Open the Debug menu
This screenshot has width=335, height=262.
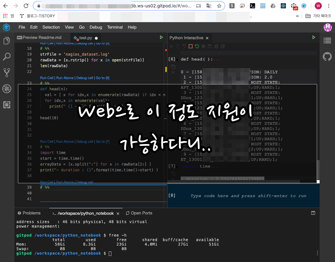[x=96, y=27]
